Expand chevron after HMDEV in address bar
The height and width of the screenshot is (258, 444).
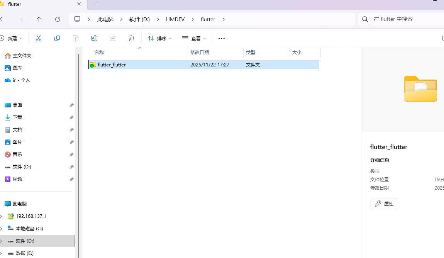193,19
